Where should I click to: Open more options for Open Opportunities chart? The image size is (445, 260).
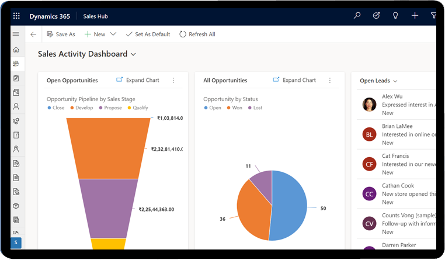pos(173,81)
